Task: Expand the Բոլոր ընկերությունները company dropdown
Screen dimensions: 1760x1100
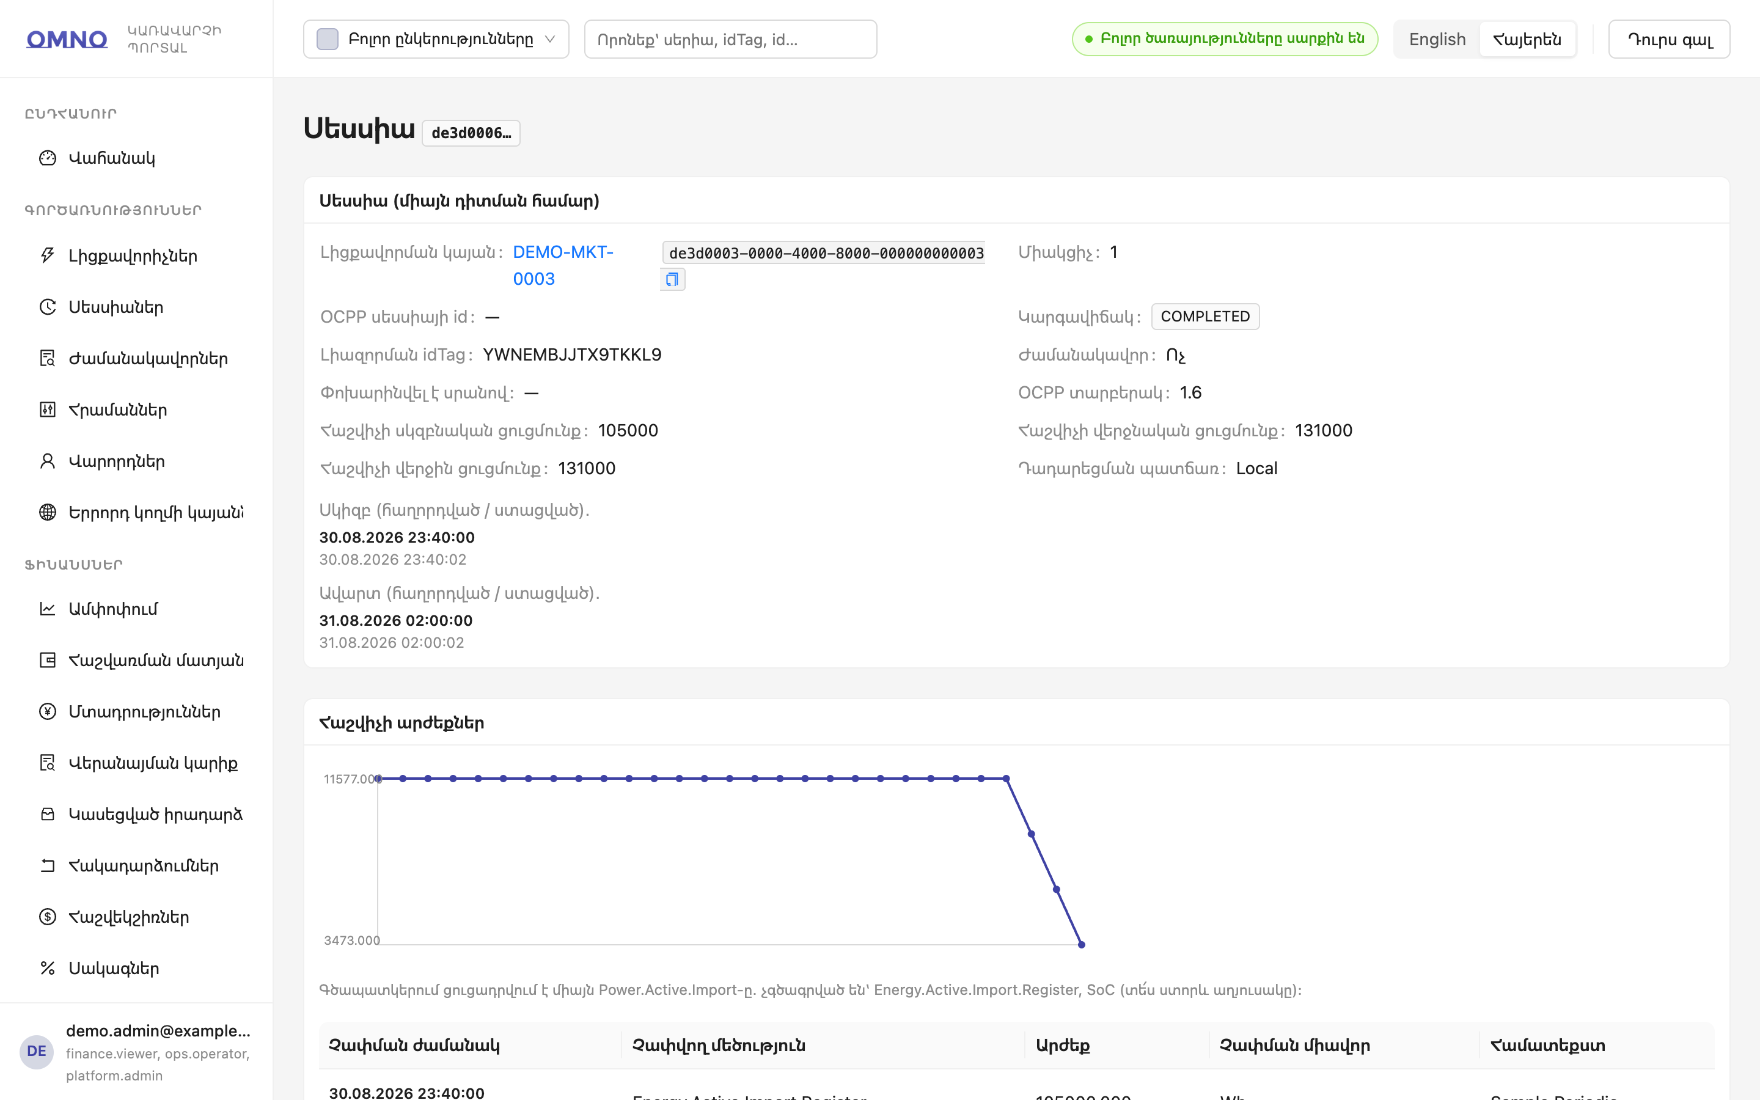Action: click(x=436, y=39)
